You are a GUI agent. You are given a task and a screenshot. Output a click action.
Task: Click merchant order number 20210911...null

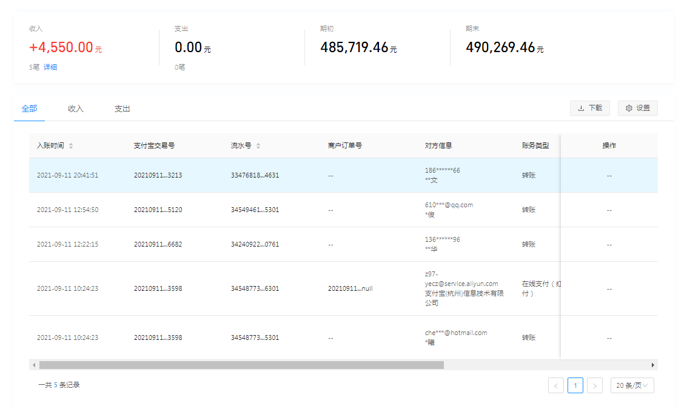[350, 288]
